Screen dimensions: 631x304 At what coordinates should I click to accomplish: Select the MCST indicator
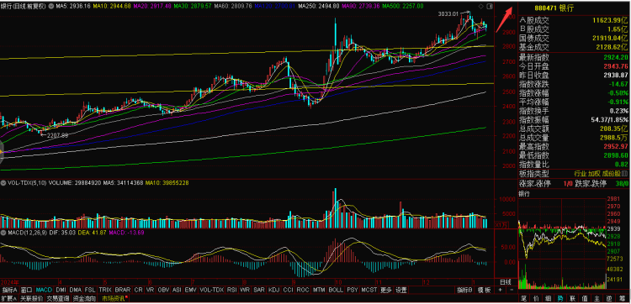(x=369, y=290)
